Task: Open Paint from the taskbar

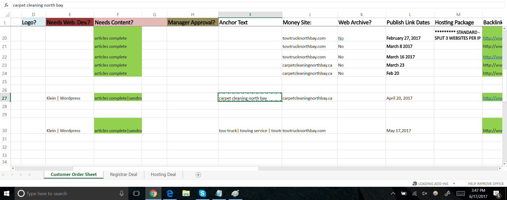Action: point(235,193)
